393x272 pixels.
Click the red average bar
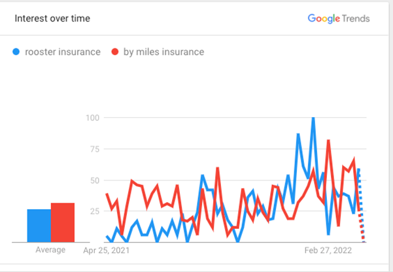click(x=63, y=222)
